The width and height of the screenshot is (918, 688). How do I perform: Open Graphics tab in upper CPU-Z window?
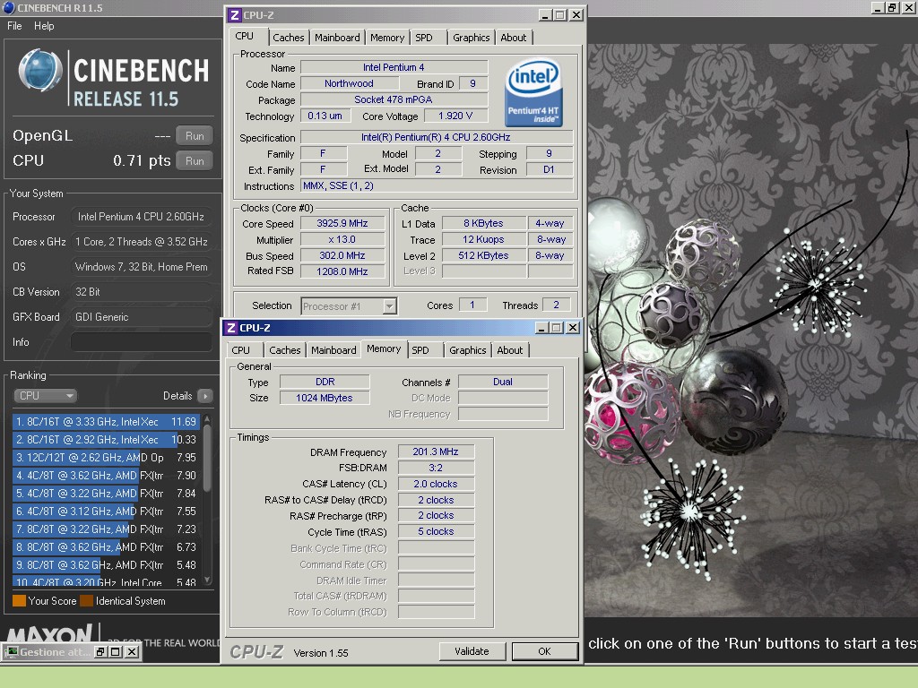pyautogui.click(x=471, y=38)
